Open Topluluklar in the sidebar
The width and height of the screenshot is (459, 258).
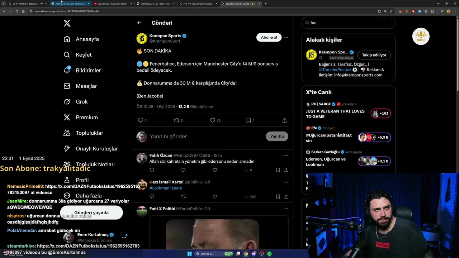click(83, 133)
